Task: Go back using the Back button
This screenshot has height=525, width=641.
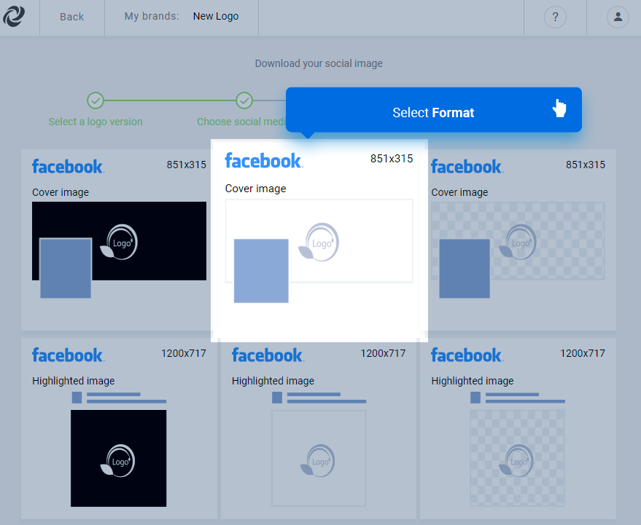Action: [72, 17]
